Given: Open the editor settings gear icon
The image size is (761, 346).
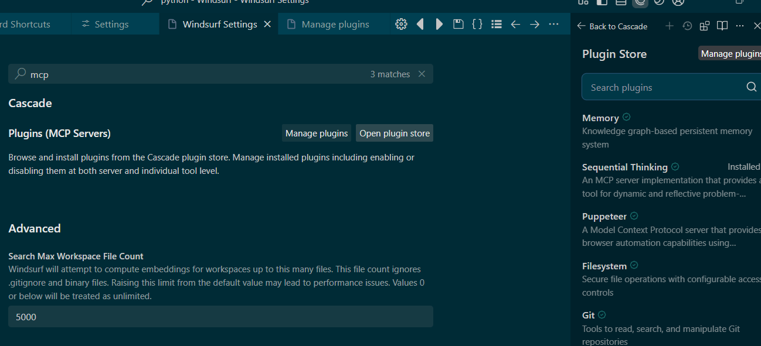Looking at the screenshot, I should 401,24.
